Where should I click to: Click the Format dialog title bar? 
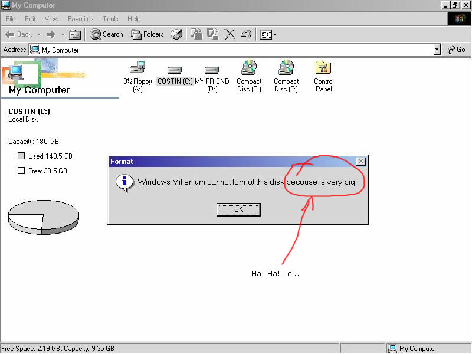click(238, 162)
